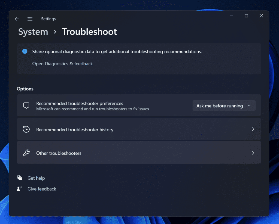Click the Give feedback person icon
Viewport: 279px width, 224px height.
pos(19,189)
